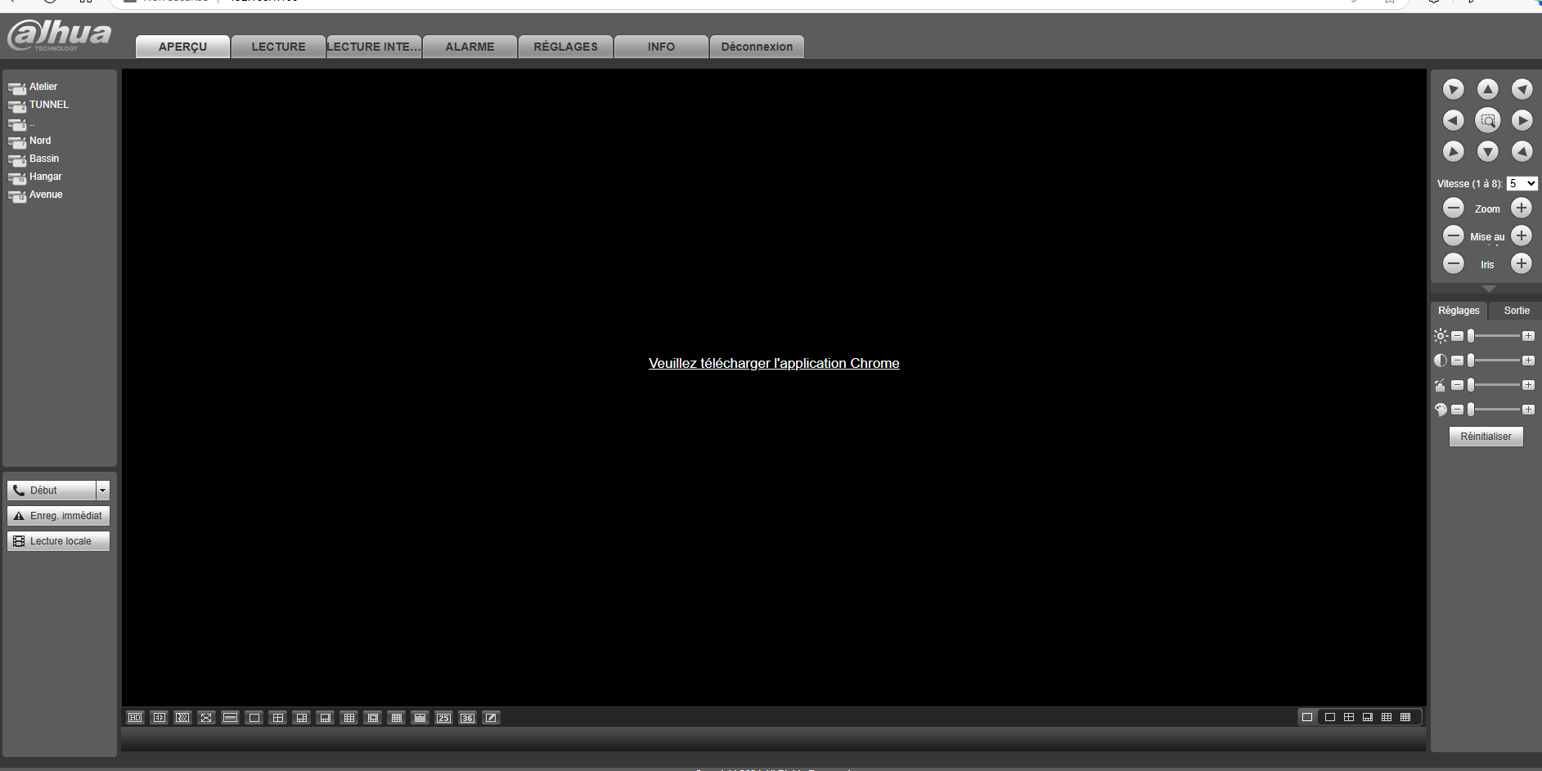The image size is (1542, 771).
Task: Adjust the hue slider with palette icon
Action: [1492, 410]
